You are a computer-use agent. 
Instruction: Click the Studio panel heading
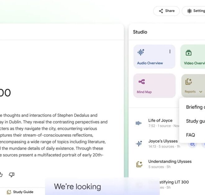[140, 32]
